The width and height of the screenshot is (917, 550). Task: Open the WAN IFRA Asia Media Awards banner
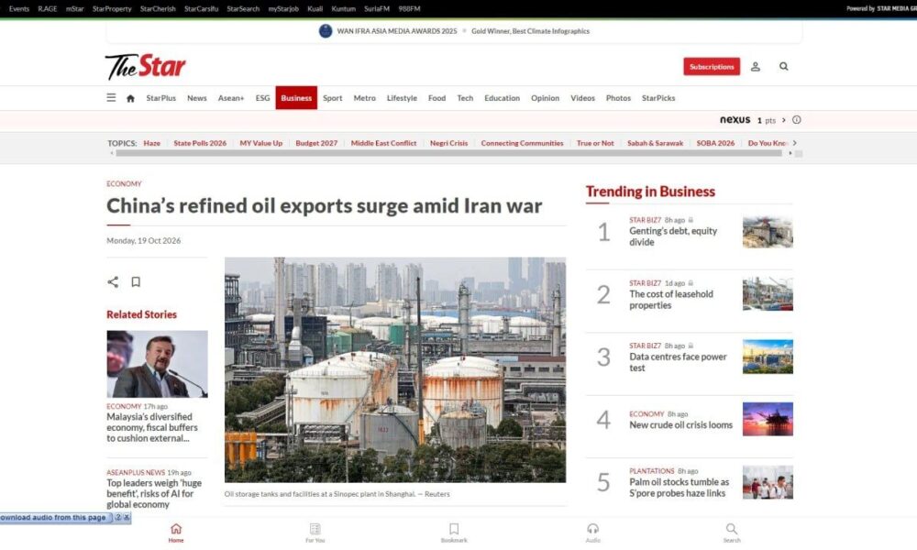coord(455,31)
